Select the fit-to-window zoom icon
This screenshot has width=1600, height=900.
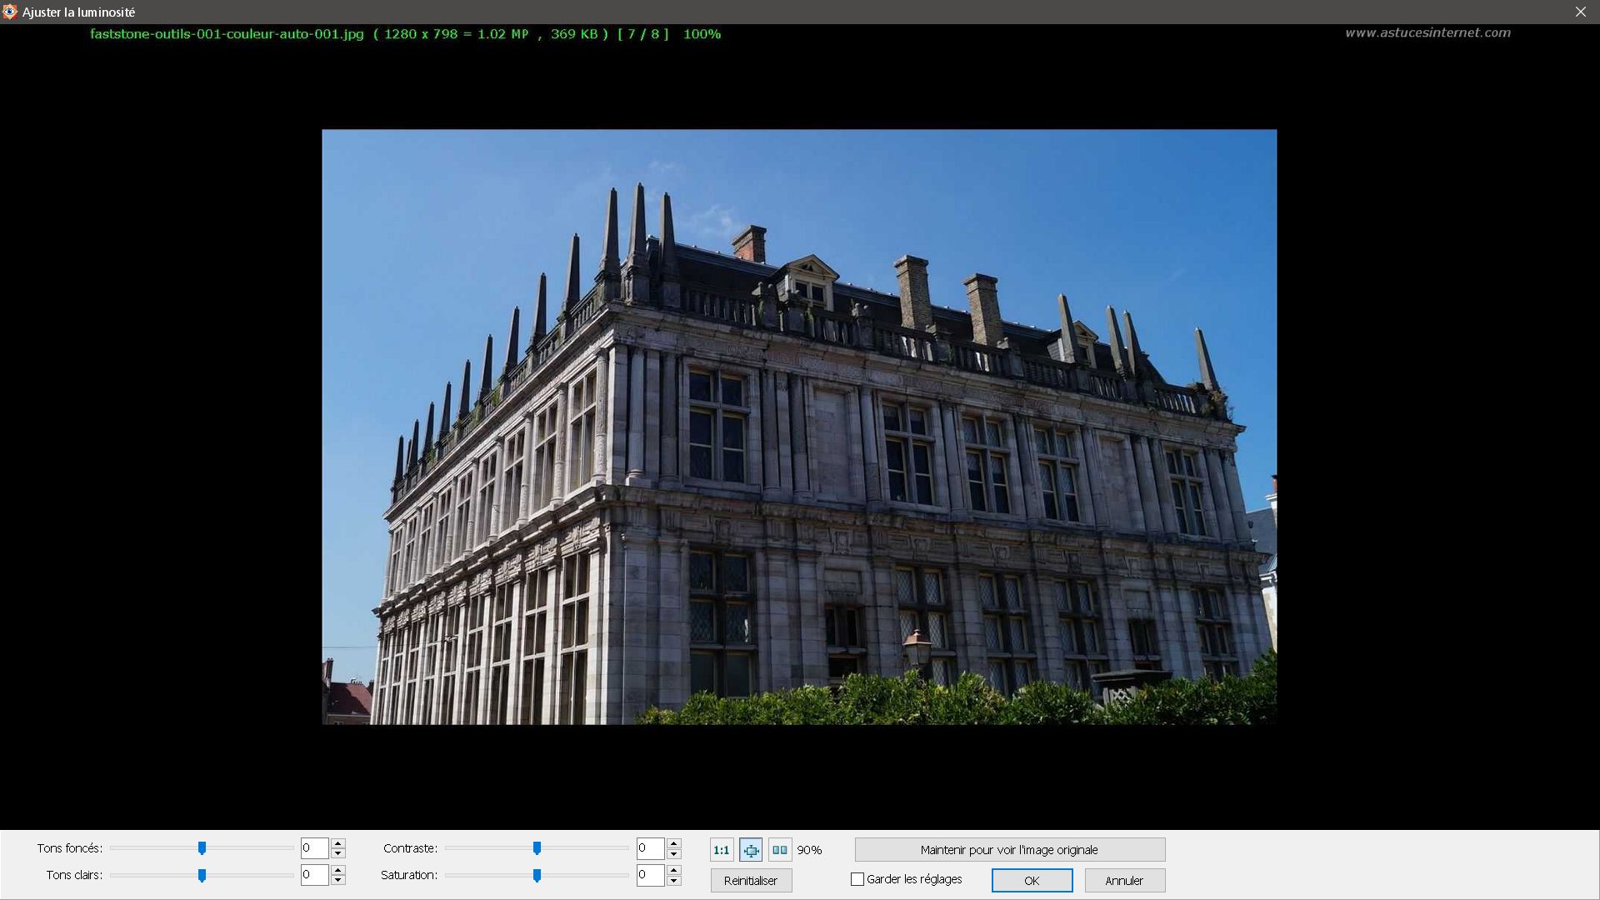pyautogui.click(x=751, y=850)
